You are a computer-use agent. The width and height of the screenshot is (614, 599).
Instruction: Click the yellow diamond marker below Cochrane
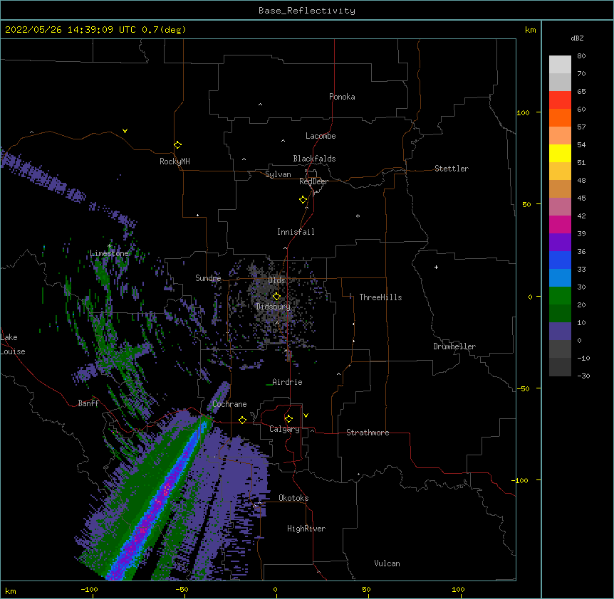(x=242, y=420)
